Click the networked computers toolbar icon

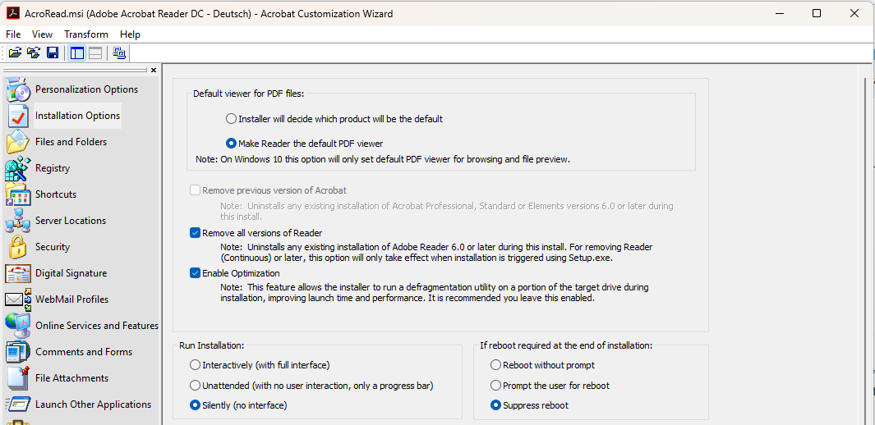pyautogui.click(x=119, y=53)
